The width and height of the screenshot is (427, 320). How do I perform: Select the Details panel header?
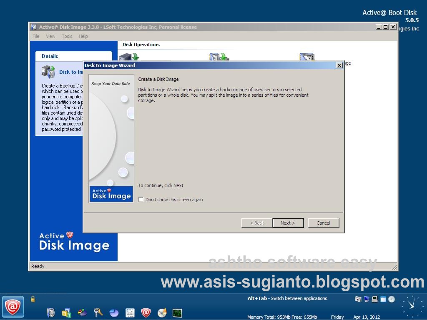51,56
